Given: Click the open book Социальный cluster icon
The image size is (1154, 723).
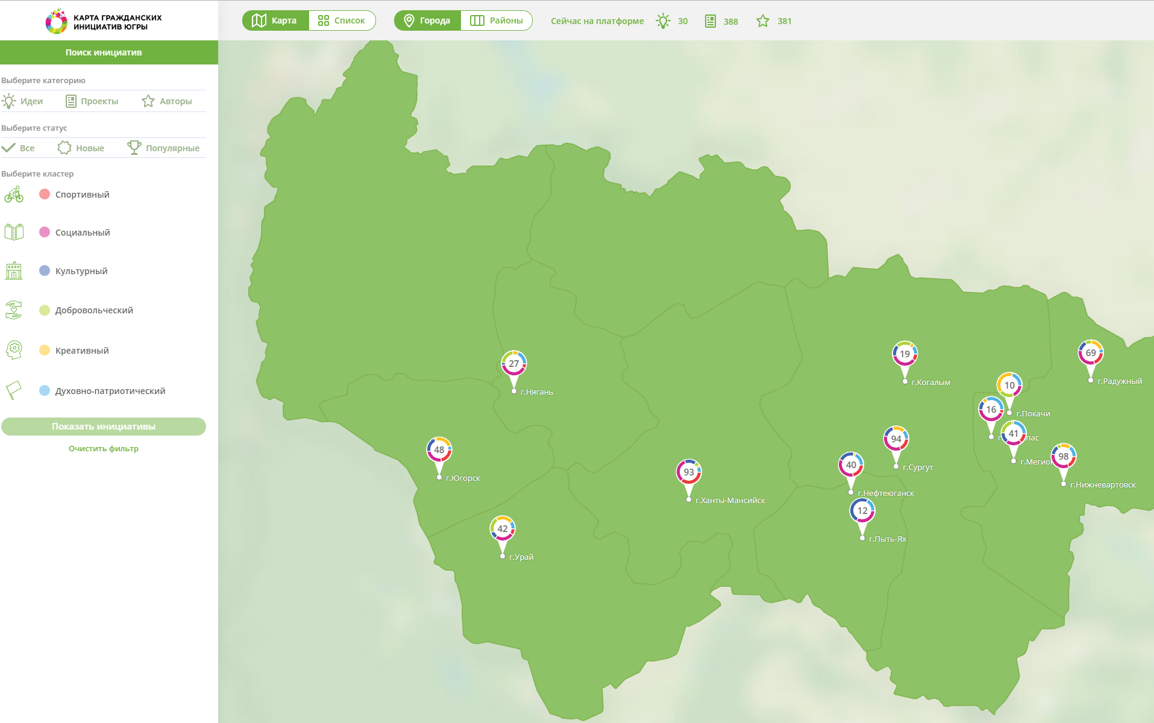Looking at the screenshot, I should click(x=14, y=232).
